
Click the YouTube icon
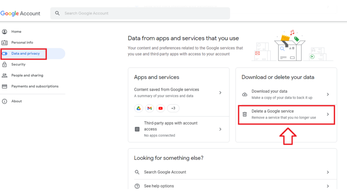pyautogui.click(x=160, y=108)
